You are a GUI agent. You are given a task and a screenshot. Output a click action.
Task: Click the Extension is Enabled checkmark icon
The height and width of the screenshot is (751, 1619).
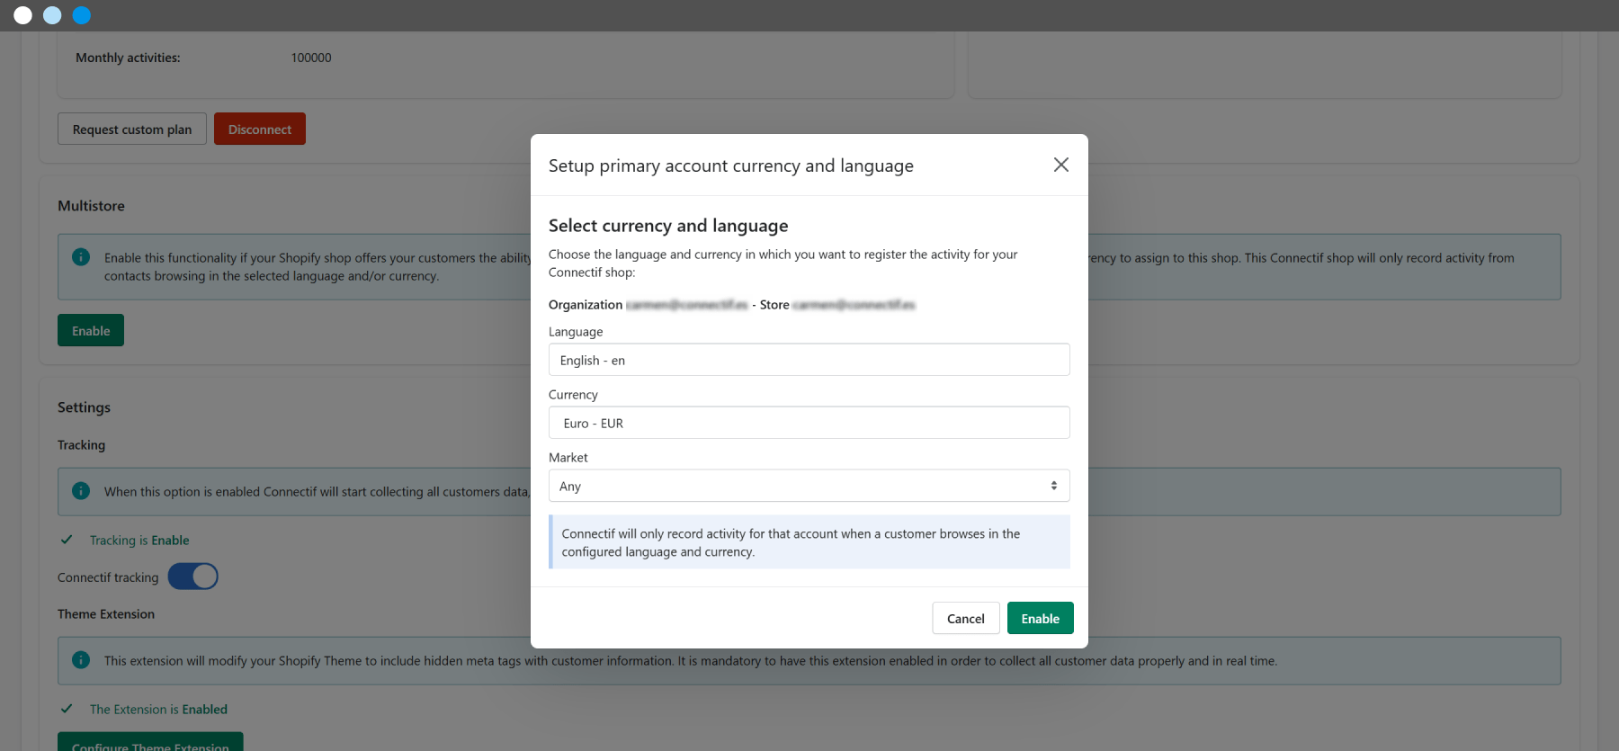click(67, 709)
